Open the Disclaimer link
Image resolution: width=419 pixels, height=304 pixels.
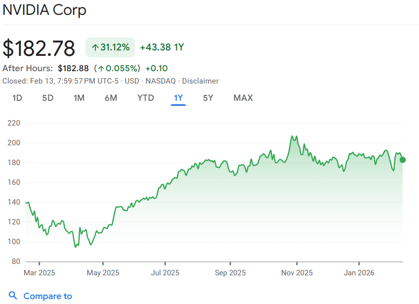click(x=200, y=81)
